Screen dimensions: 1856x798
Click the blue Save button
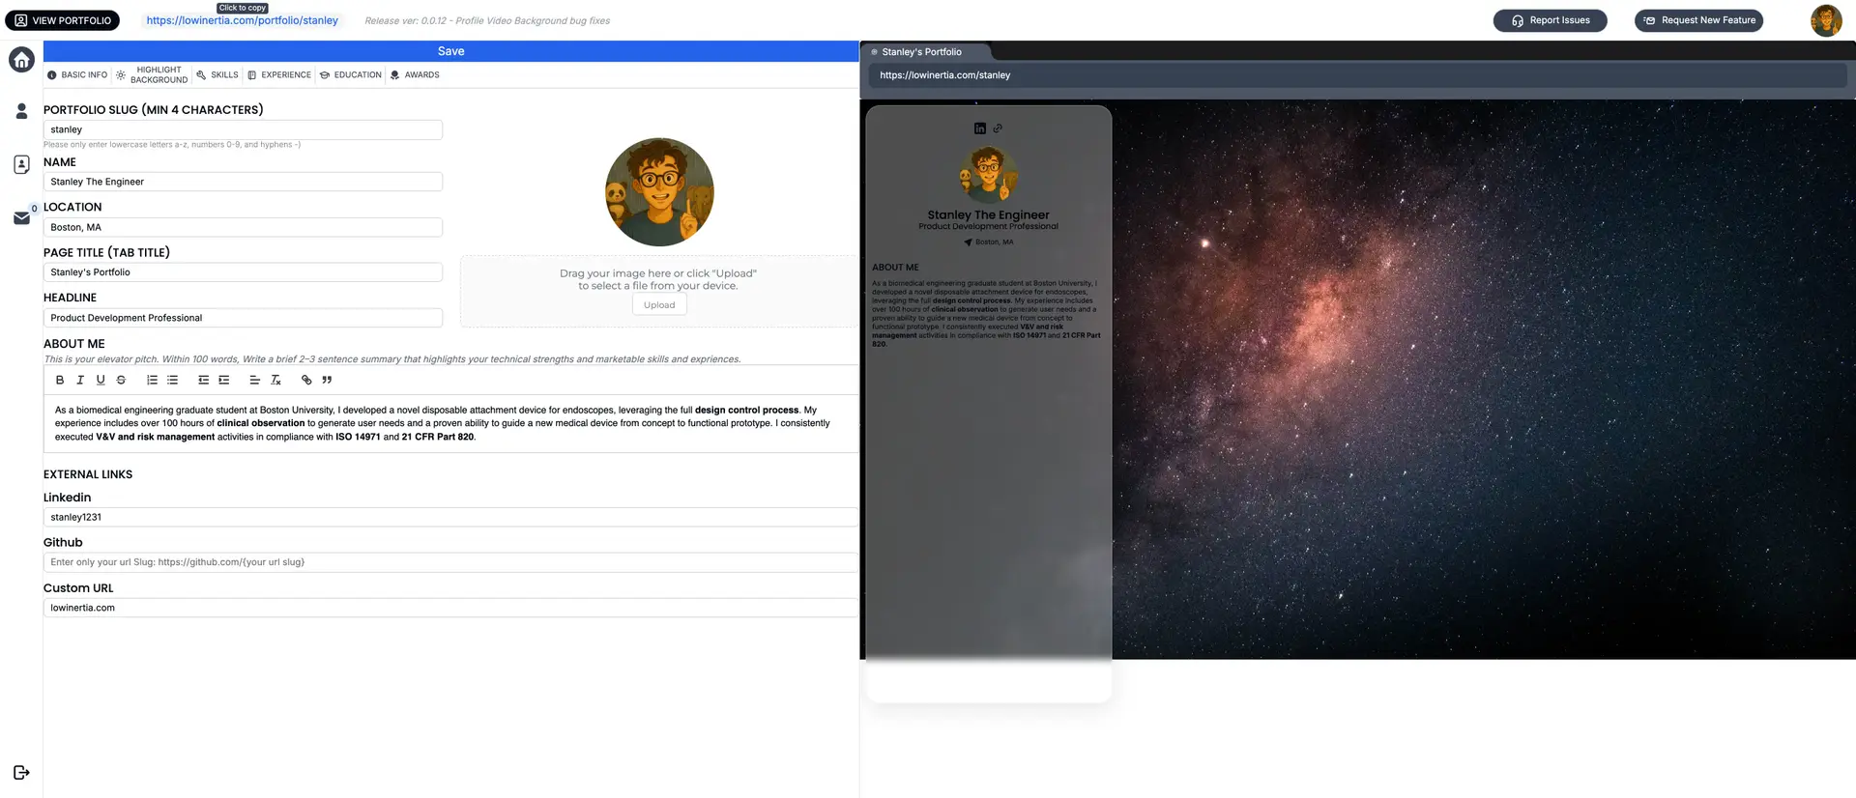(x=450, y=51)
